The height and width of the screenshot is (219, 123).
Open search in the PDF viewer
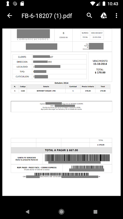pos(89,16)
